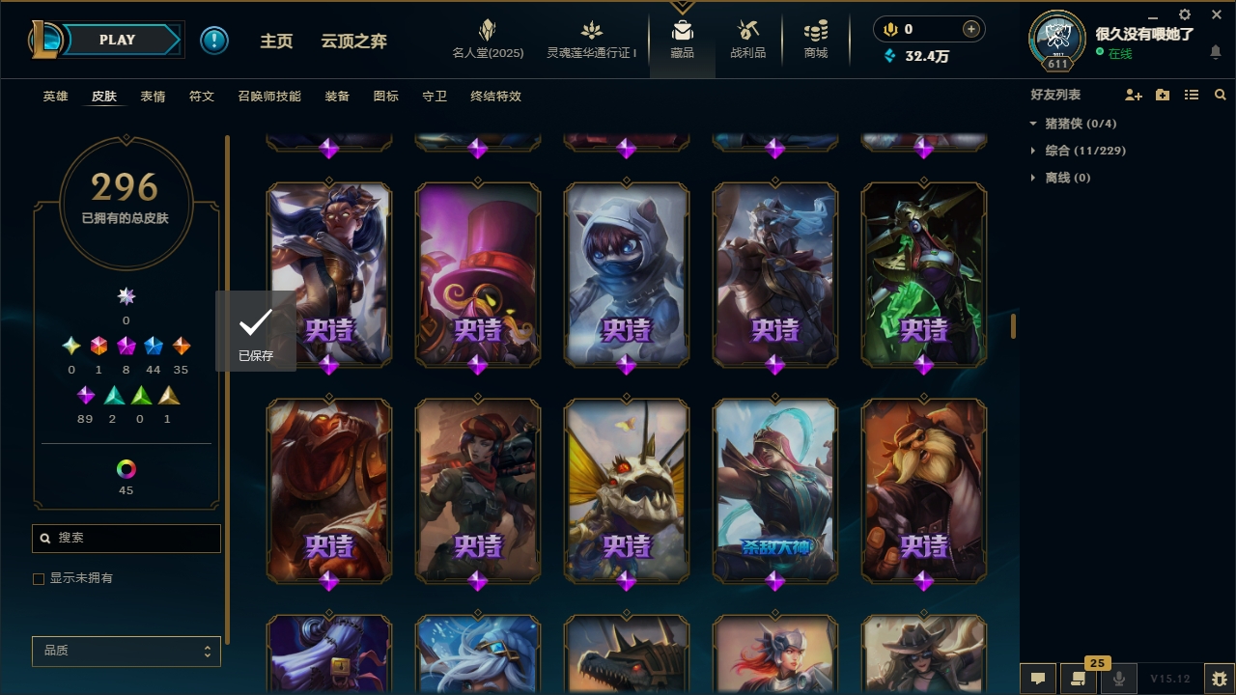The width and height of the screenshot is (1236, 695).
Task: Open the 商城 store coins icon
Action: 816,31
